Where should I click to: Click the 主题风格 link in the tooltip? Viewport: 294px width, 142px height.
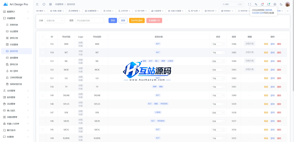click(268, 10)
